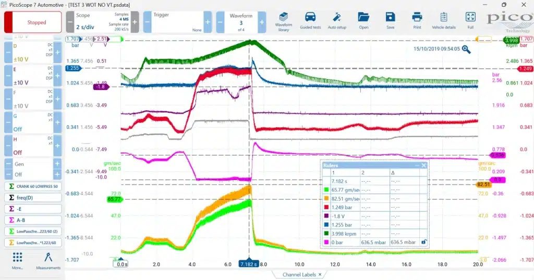
Task: Toggle the rulers lock icon
Action: [x=423, y=243]
